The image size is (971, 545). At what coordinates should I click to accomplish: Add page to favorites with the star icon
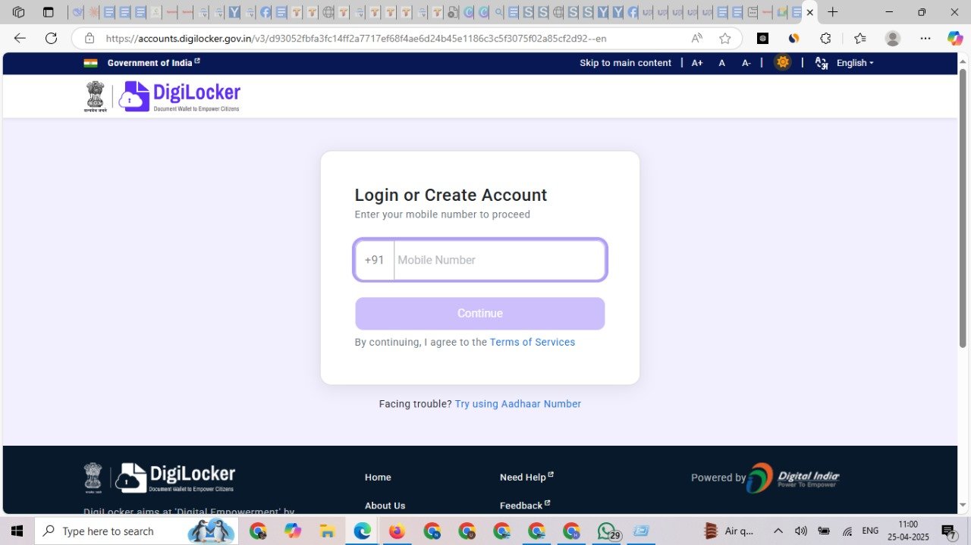click(x=725, y=39)
